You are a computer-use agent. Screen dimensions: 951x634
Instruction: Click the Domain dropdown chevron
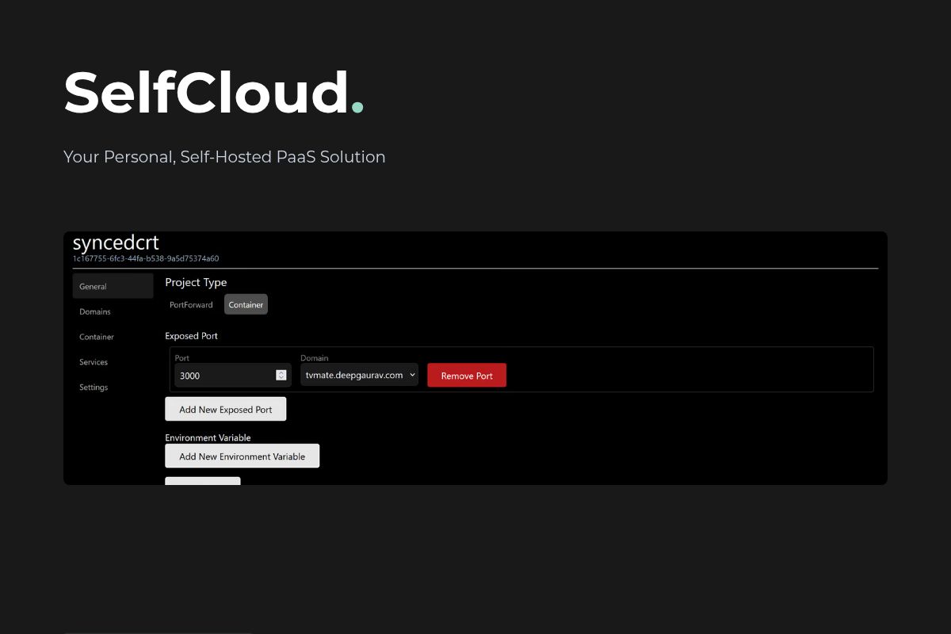413,375
